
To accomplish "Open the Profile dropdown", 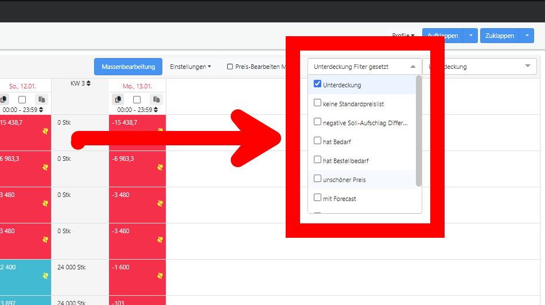I will [403, 36].
